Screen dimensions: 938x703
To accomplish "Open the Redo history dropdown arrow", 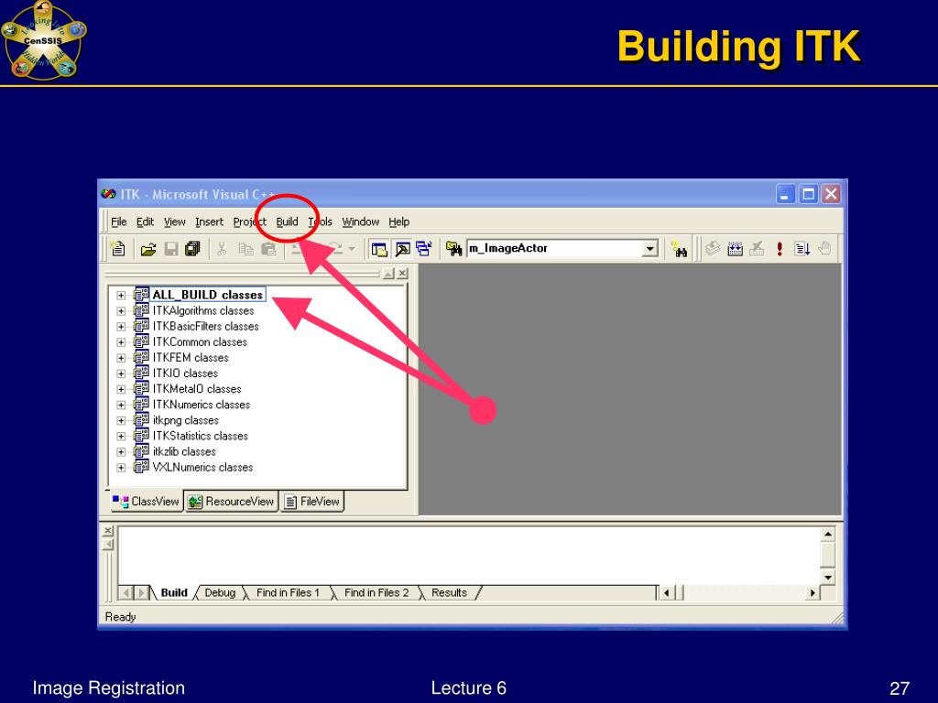I will [352, 249].
